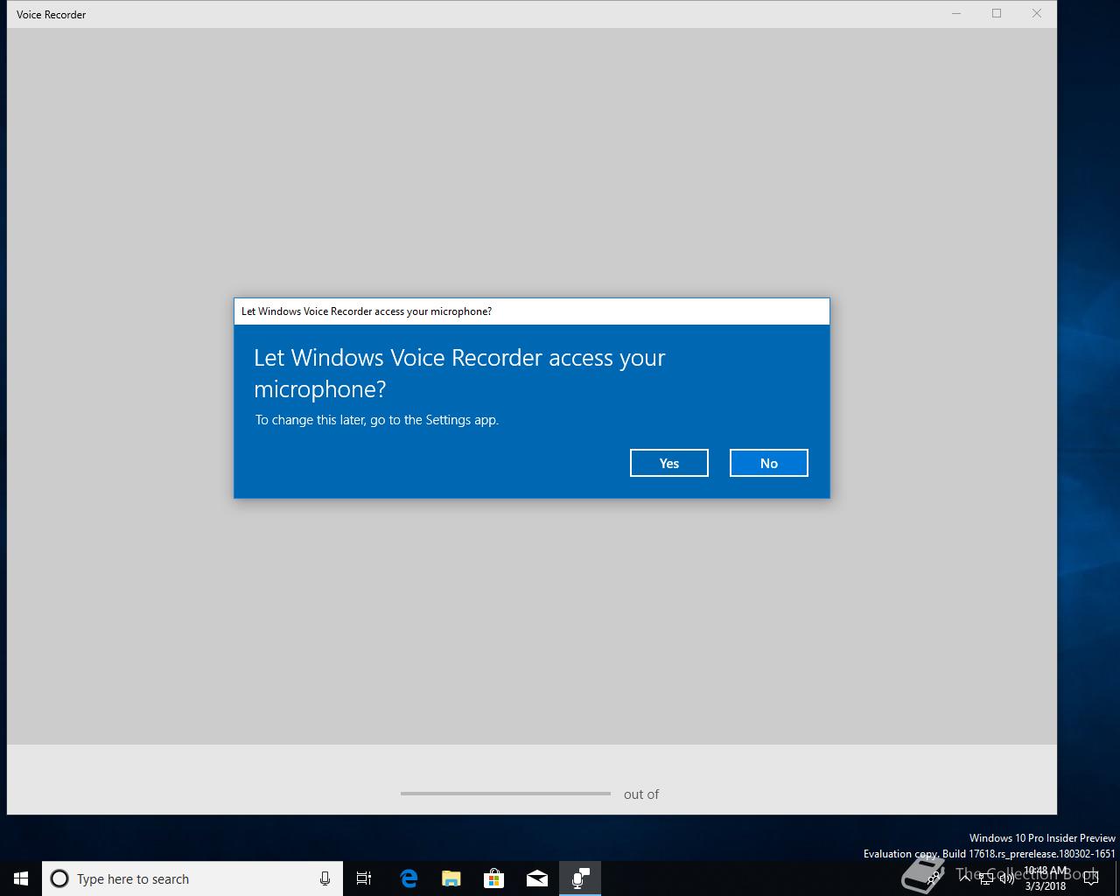Show hidden tray icons chevron
This screenshot has height=896, width=1120.
965,878
